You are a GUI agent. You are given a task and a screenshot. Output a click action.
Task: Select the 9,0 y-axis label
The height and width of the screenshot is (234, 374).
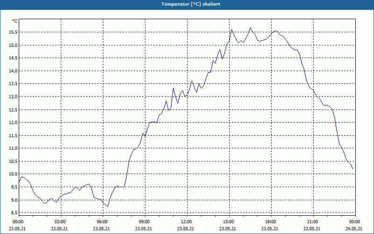(x=14, y=200)
